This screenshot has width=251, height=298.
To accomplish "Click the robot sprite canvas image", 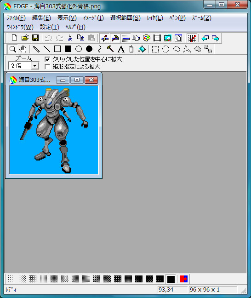I will pos(54,130).
